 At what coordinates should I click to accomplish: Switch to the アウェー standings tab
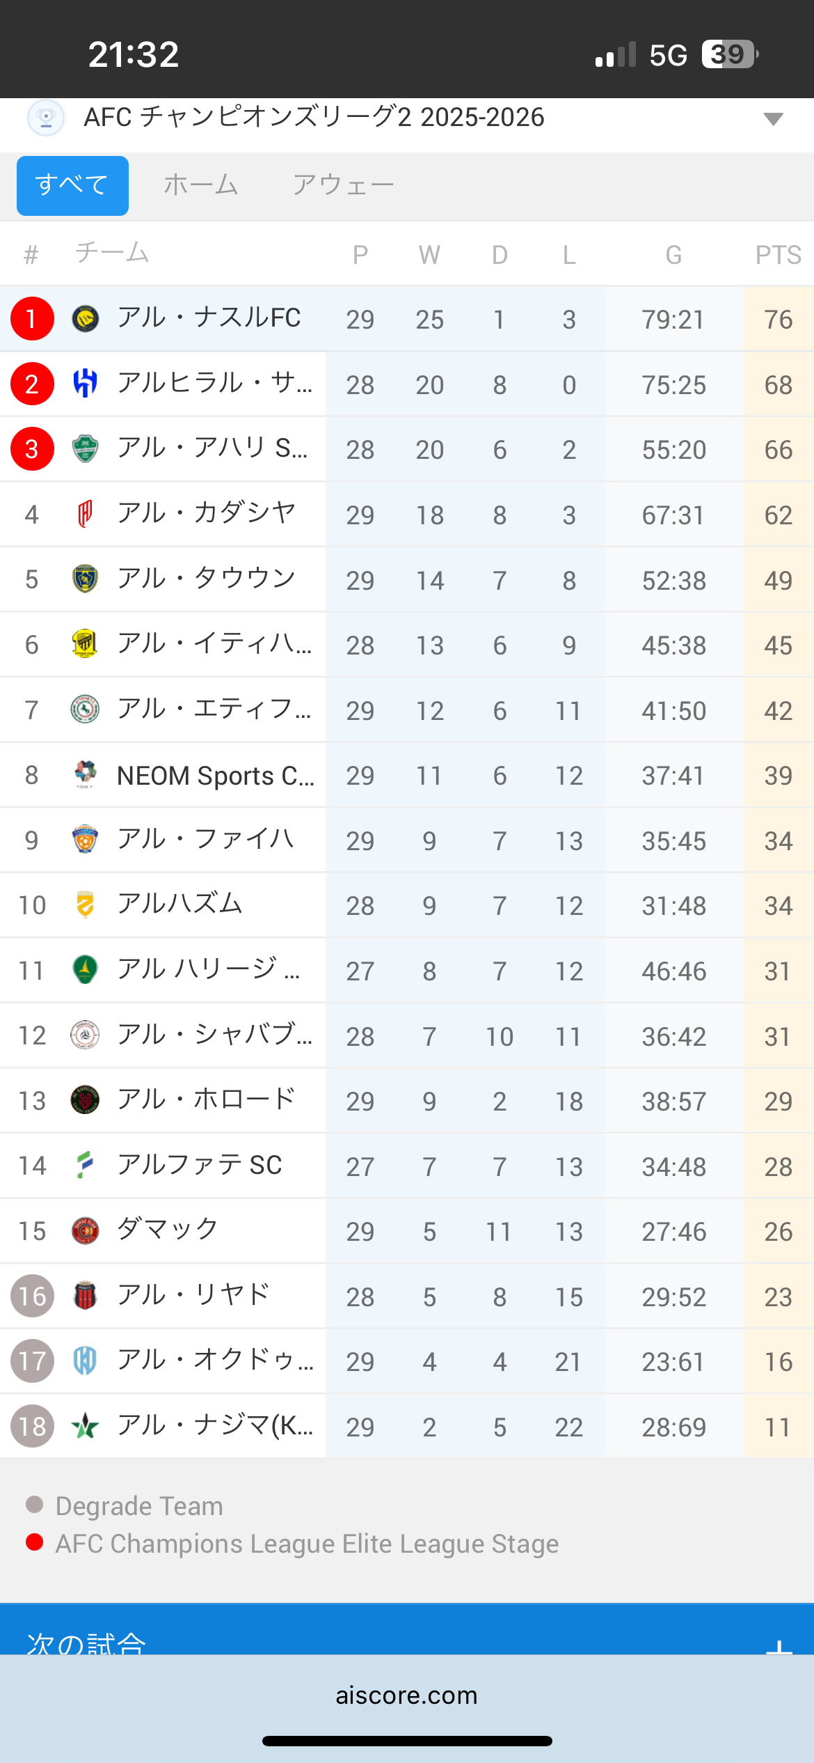pos(343,185)
